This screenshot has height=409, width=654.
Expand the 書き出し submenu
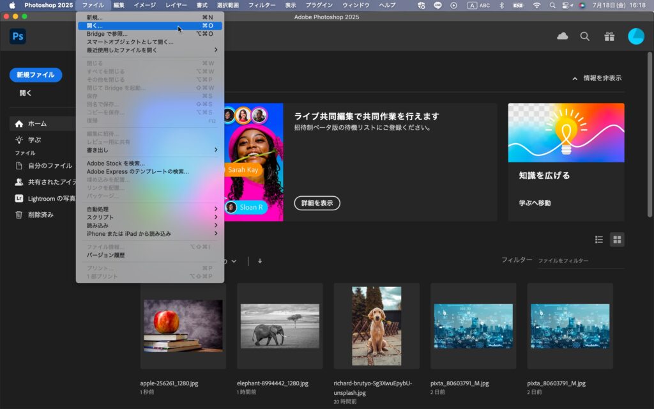[150, 150]
